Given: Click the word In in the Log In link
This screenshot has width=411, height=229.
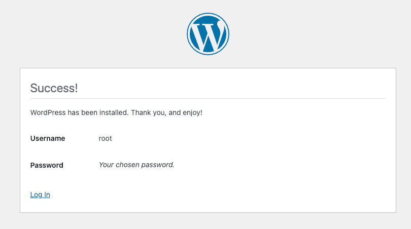Looking at the screenshot, I should [x=47, y=195].
